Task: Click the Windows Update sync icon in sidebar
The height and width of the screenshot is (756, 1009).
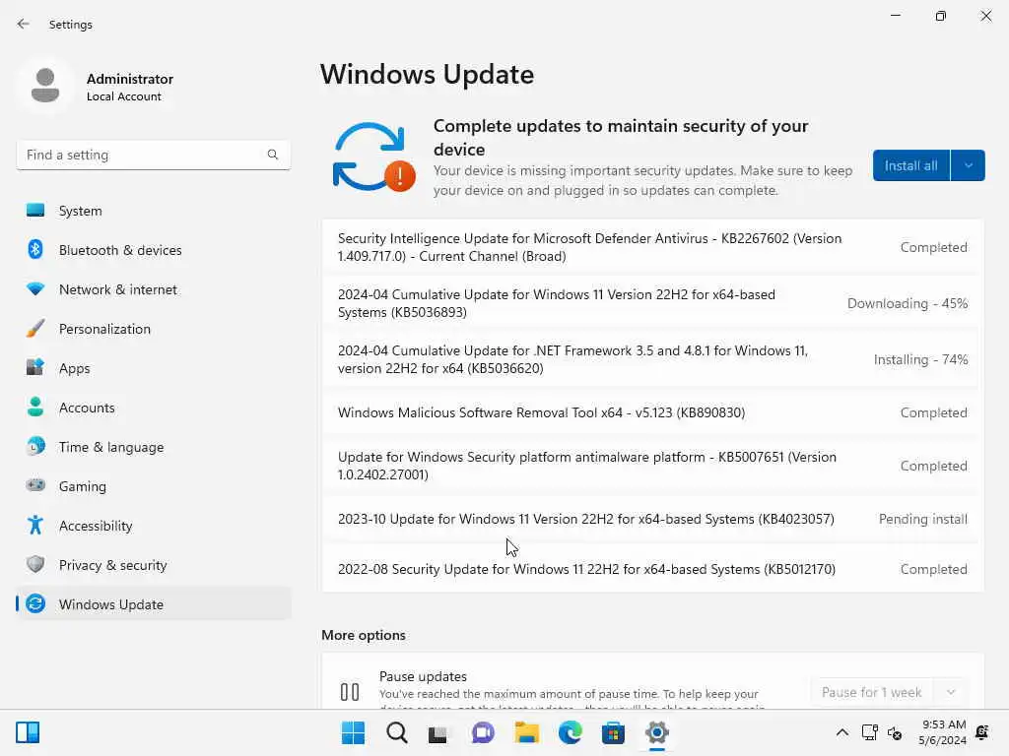Action: (x=35, y=603)
